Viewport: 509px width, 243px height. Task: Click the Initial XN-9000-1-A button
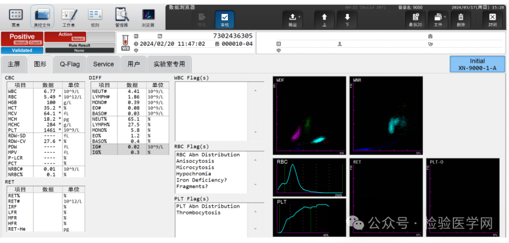point(477,64)
